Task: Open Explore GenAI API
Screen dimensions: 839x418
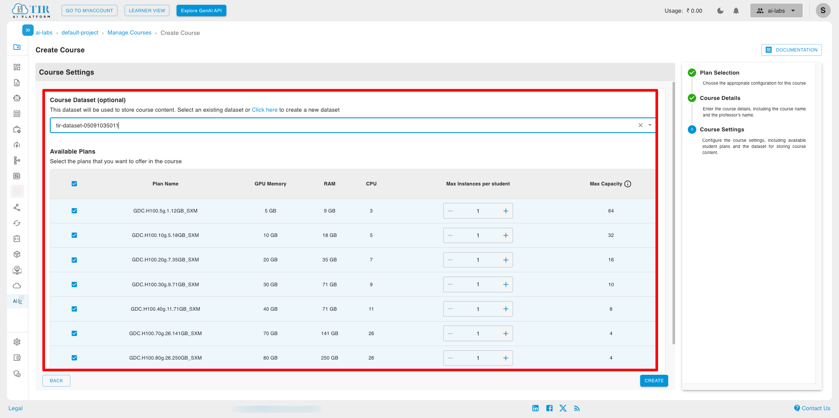Action: pos(201,10)
